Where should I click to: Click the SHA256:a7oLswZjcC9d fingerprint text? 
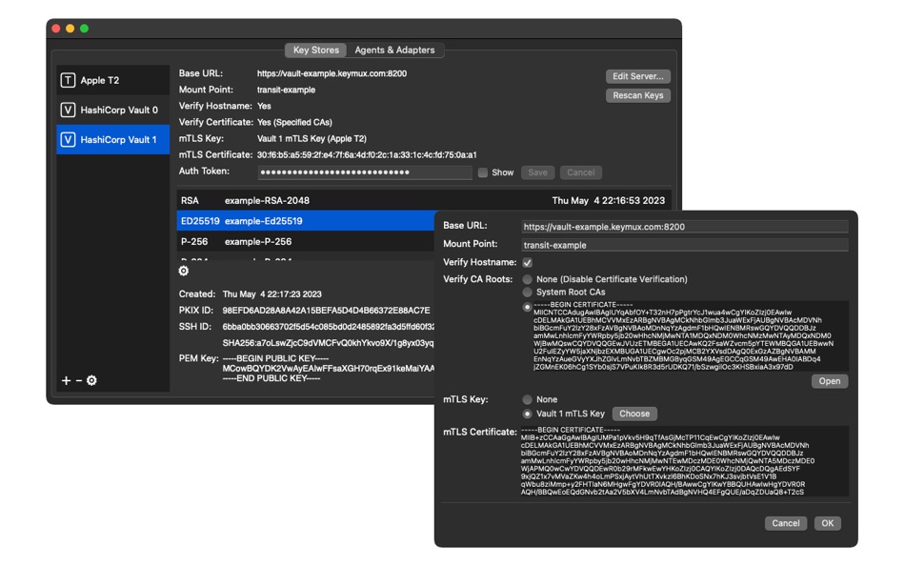(x=328, y=343)
